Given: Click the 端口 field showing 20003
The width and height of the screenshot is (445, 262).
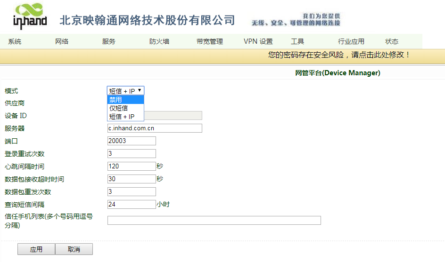Looking at the screenshot, I should pyautogui.click(x=132, y=141).
